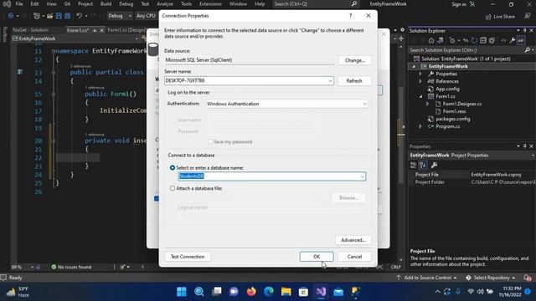536x301 pixels.
Task: Open the Build menu
Action: coord(106,4)
